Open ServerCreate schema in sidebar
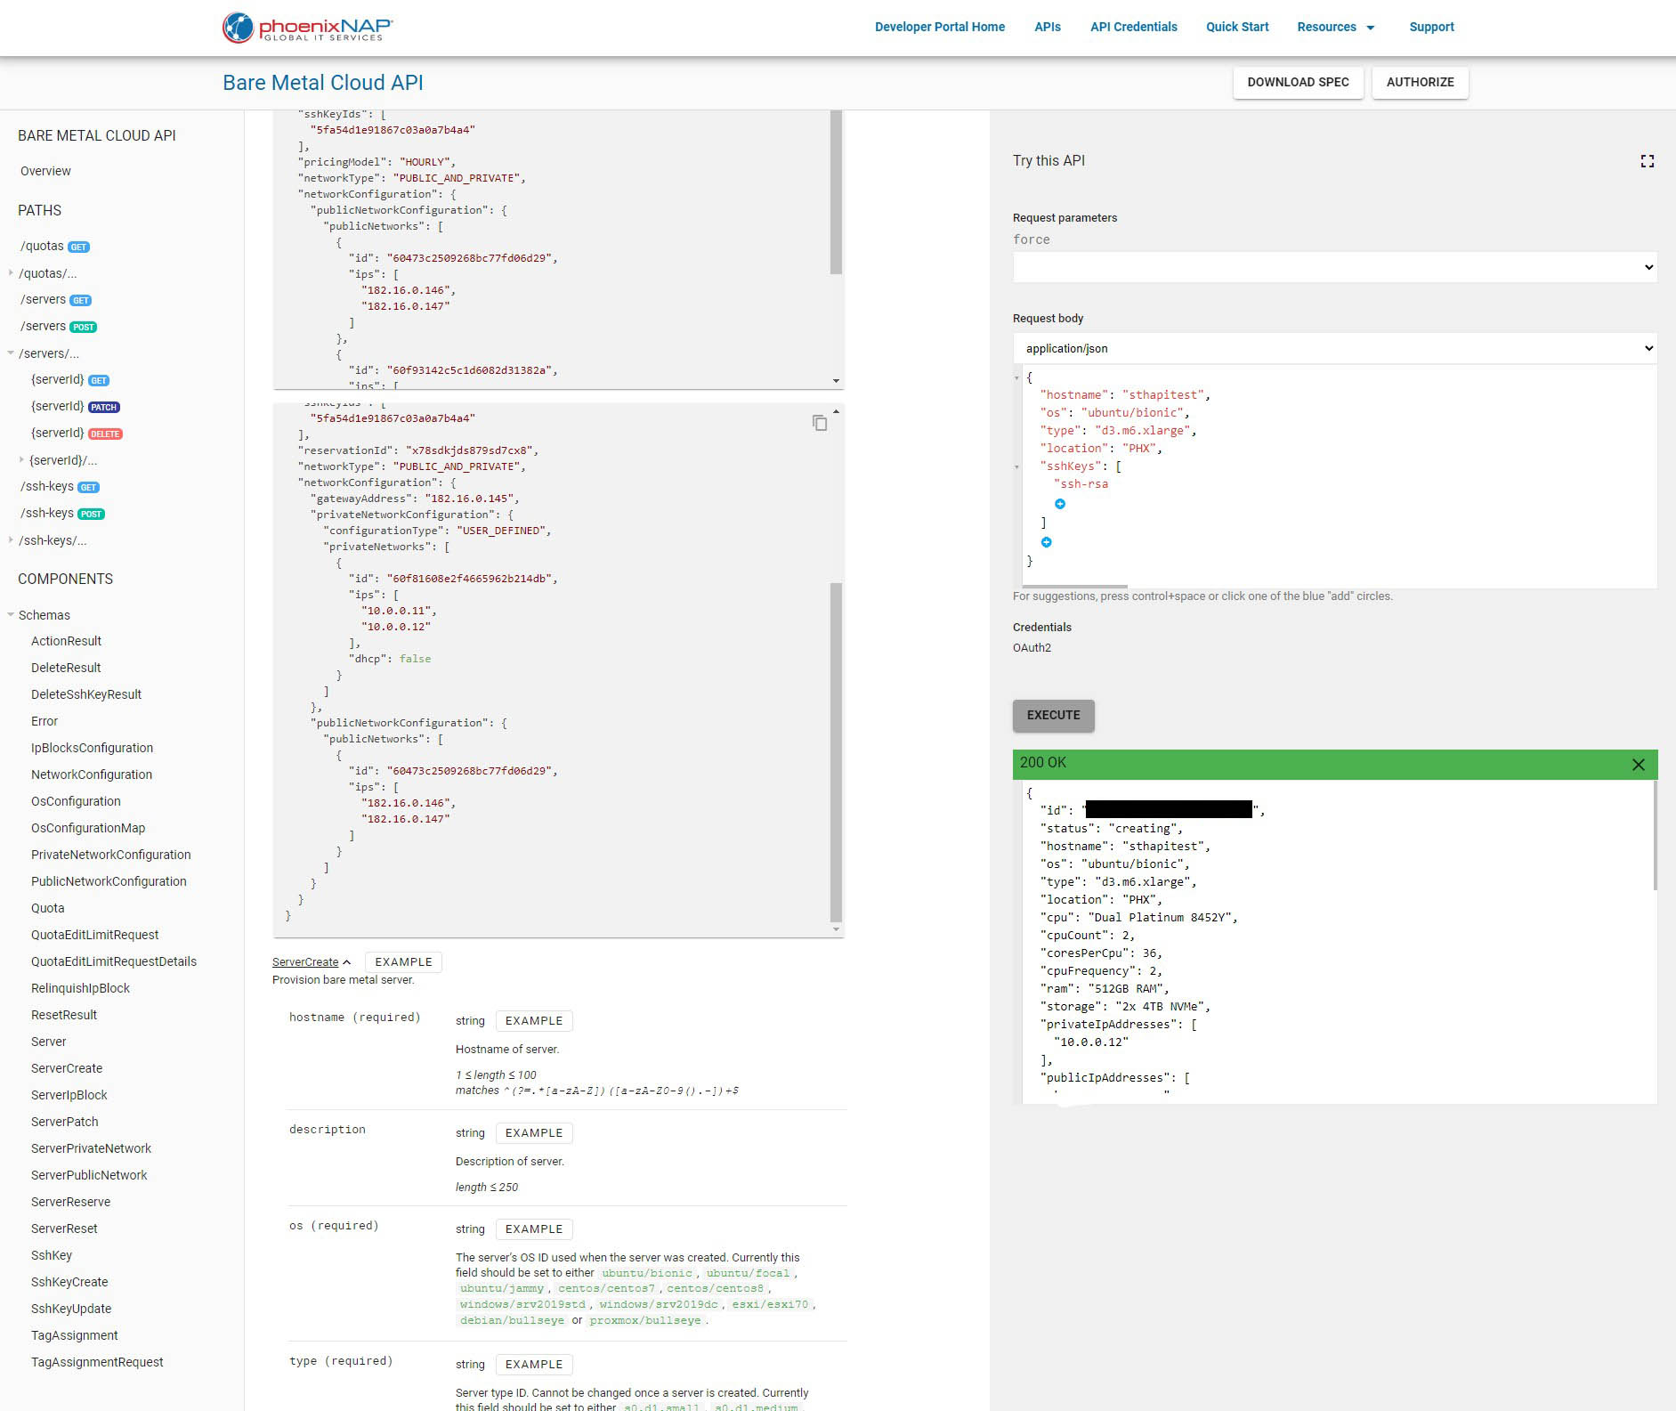The width and height of the screenshot is (1676, 1411). [67, 1068]
